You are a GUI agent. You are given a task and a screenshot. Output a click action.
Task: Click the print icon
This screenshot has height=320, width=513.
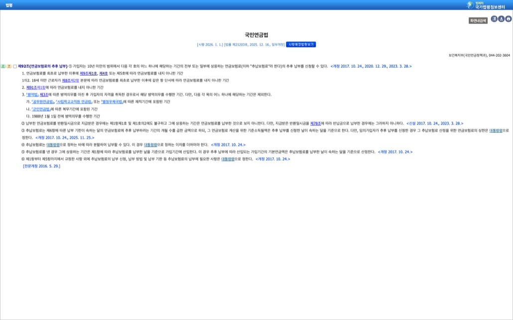(x=509, y=19)
